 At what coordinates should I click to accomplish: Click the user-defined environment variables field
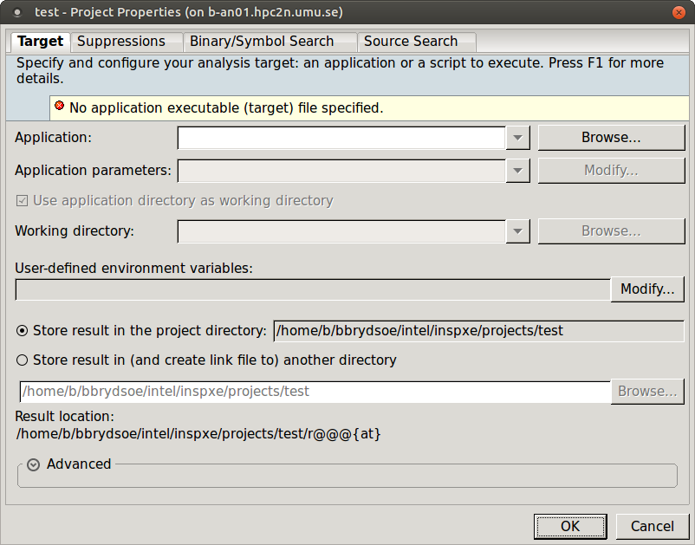(313, 289)
